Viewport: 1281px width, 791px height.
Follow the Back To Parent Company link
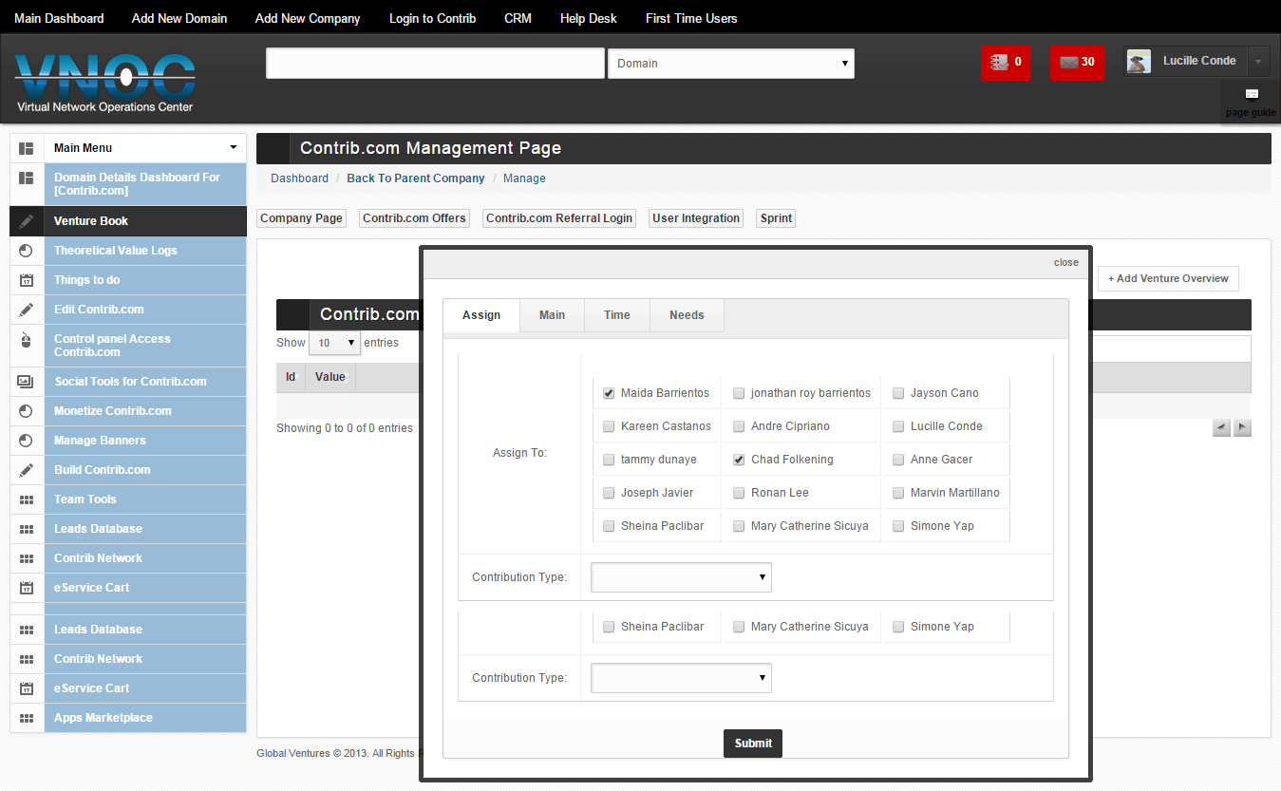click(x=416, y=179)
